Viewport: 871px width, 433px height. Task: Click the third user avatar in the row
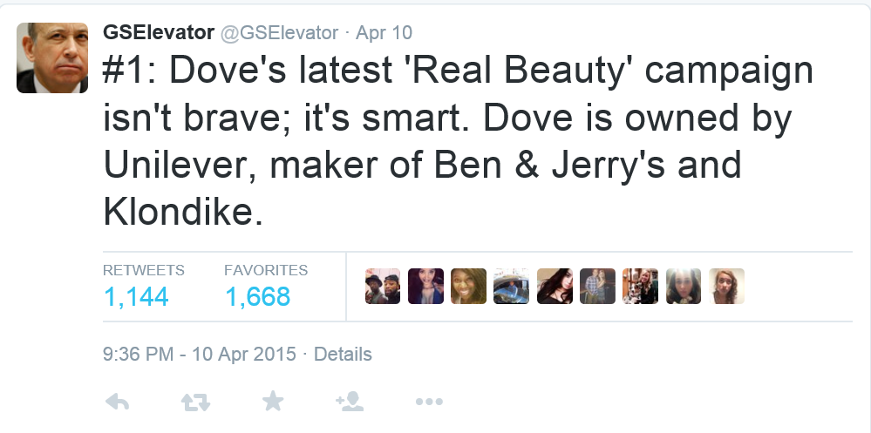[x=468, y=286]
